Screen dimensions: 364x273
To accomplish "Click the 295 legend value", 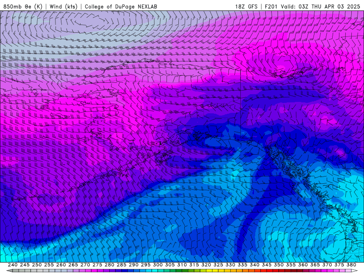I will pos(146,265).
